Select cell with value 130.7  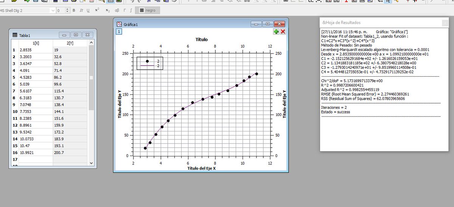pyautogui.click(x=70, y=98)
